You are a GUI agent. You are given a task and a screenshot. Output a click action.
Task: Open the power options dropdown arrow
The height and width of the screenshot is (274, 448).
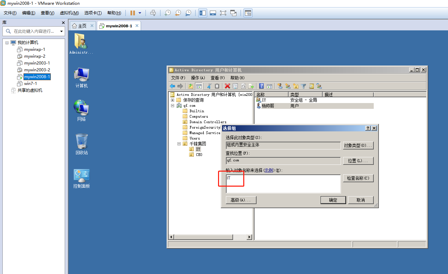(x=140, y=13)
